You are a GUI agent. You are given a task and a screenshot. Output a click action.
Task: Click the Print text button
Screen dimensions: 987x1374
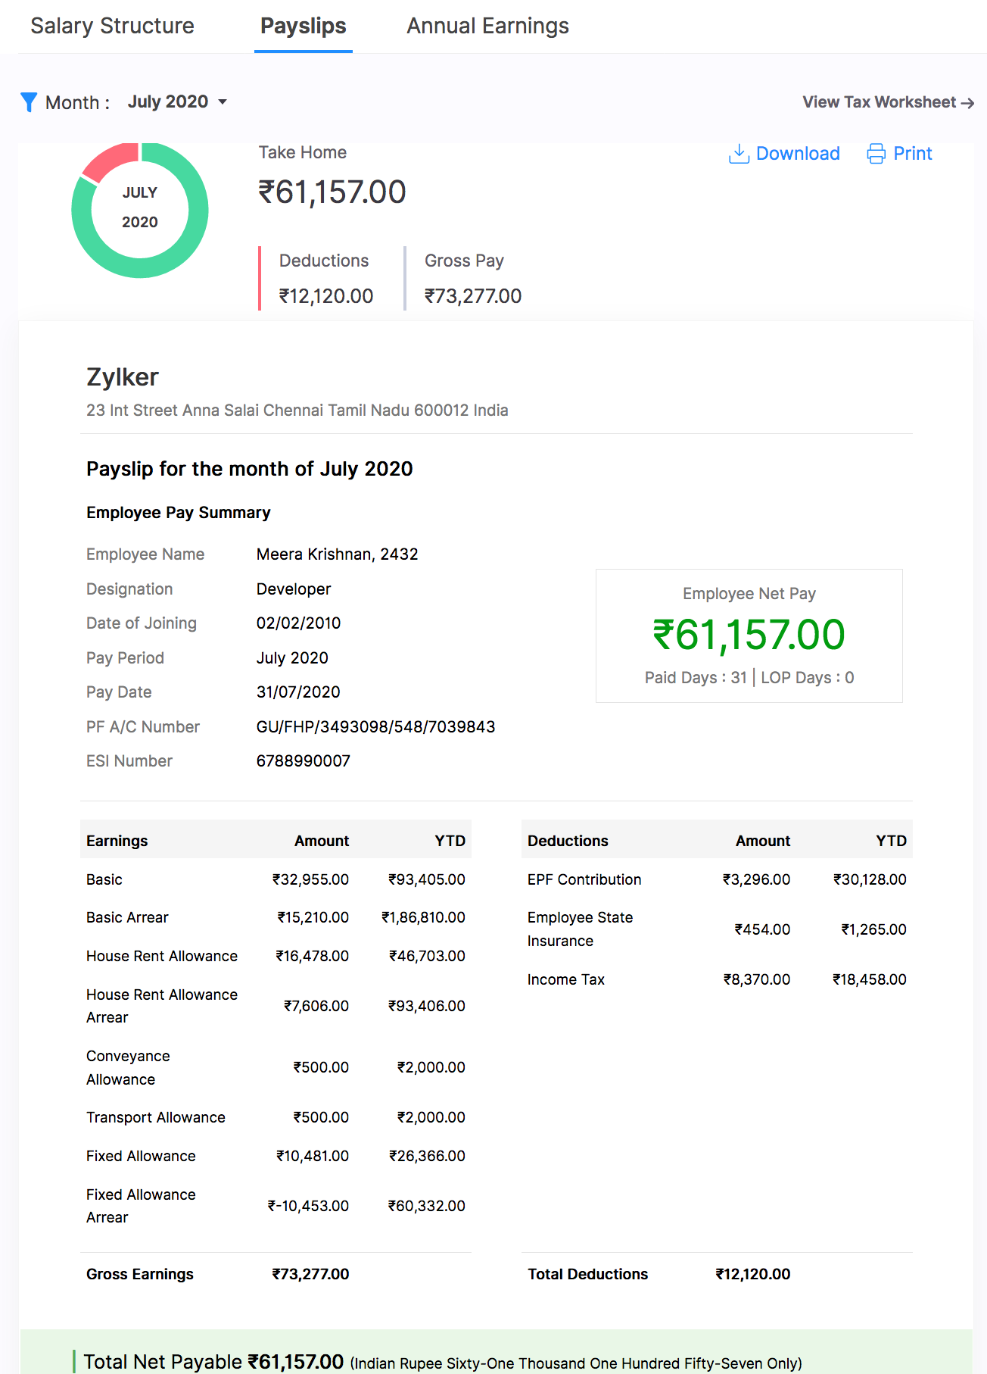point(912,154)
